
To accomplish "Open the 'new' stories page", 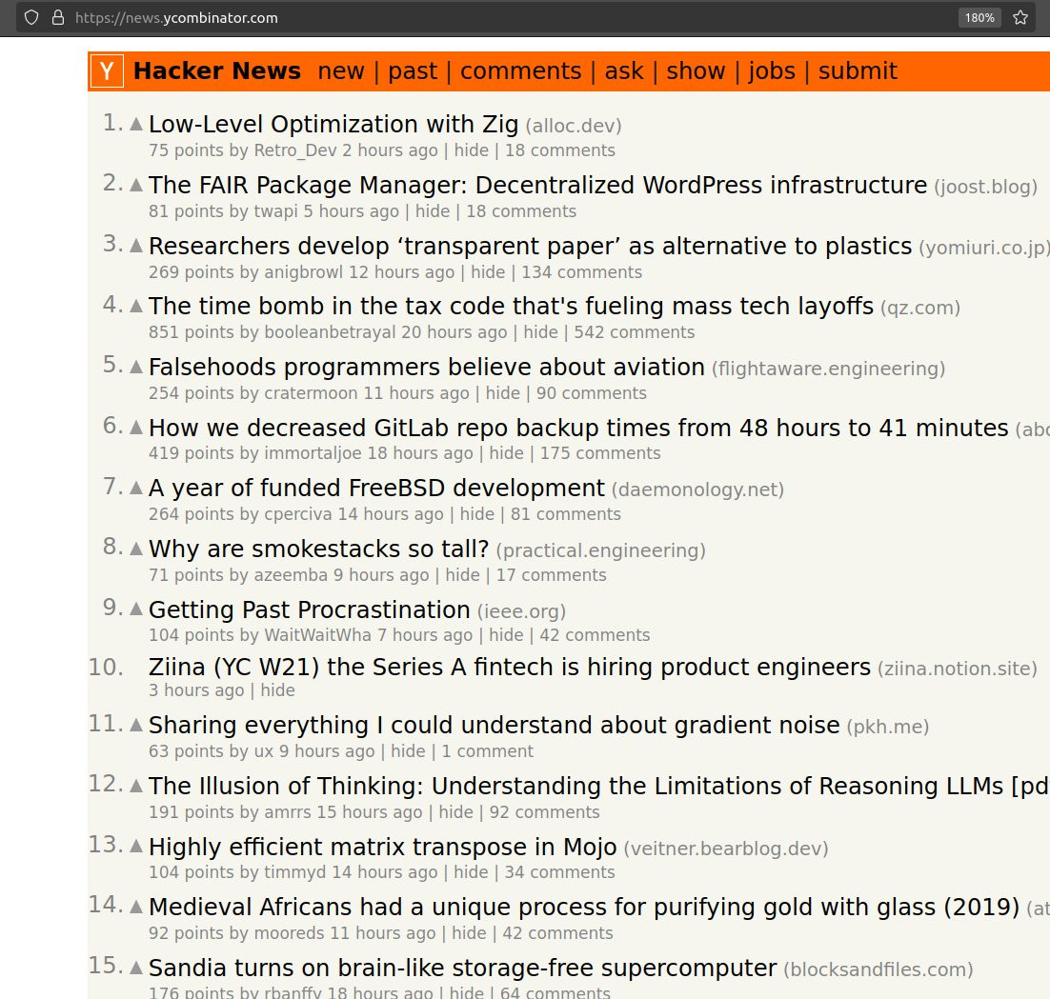I will coord(341,70).
